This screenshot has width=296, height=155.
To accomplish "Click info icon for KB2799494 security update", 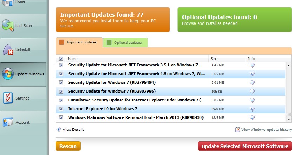I will click(252, 82).
